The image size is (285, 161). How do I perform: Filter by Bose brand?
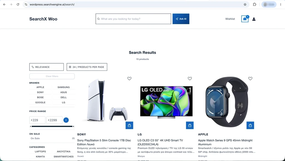(x=40, y=97)
